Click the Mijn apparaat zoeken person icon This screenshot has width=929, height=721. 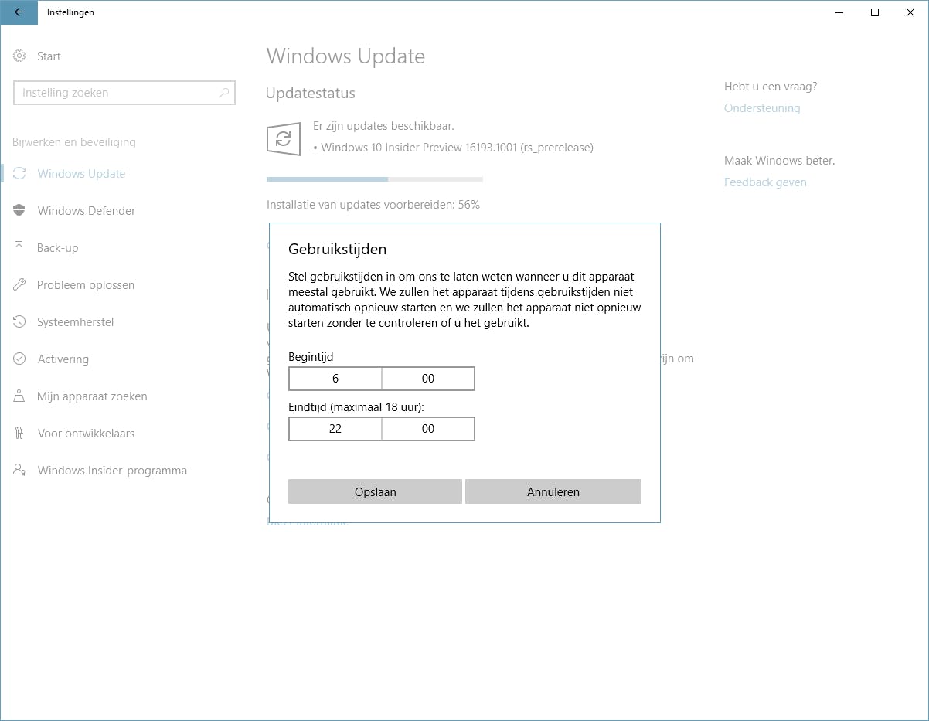(19, 396)
